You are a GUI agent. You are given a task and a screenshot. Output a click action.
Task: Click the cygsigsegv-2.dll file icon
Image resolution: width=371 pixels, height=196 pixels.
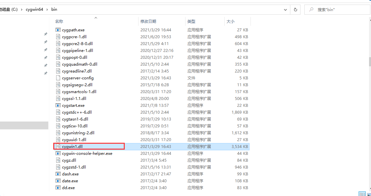(x=58, y=85)
